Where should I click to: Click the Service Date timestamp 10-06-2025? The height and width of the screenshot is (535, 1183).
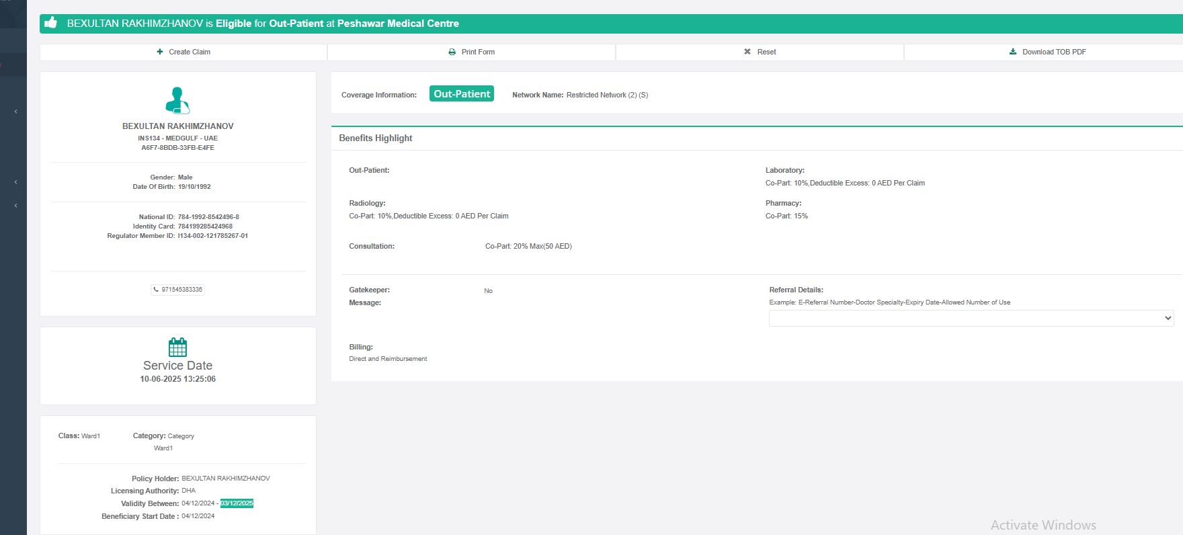coord(177,379)
